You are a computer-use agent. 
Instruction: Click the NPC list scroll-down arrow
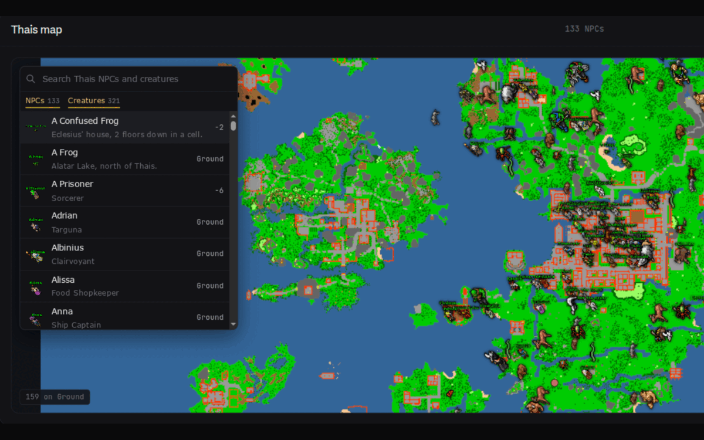pos(233,324)
